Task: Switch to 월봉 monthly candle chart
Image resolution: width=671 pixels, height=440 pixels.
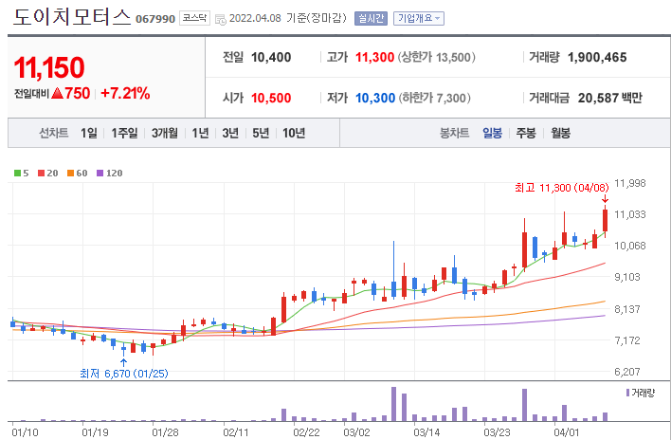Action: coord(561,133)
